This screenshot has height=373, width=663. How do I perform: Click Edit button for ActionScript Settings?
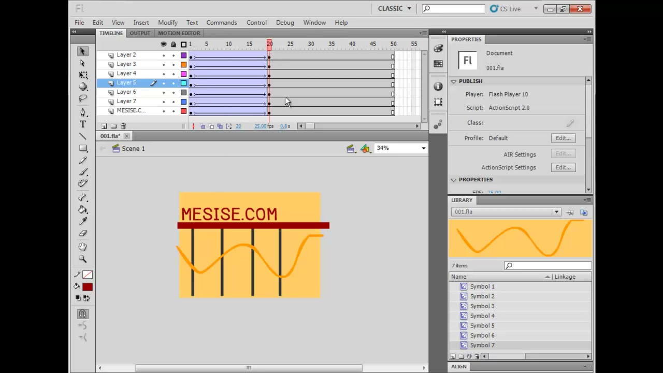[x=563, y=167]
